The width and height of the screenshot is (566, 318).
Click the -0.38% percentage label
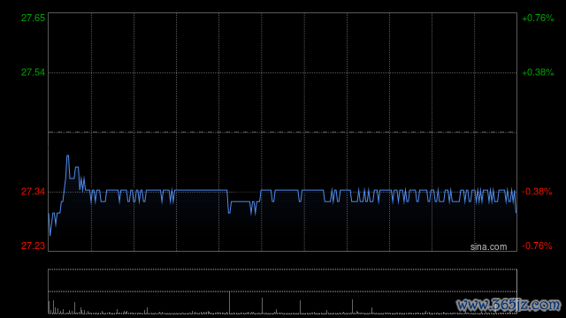[537, 192]
